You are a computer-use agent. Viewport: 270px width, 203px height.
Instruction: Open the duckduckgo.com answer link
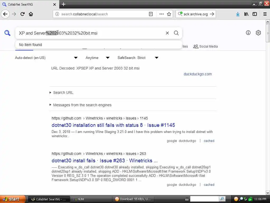198,74
